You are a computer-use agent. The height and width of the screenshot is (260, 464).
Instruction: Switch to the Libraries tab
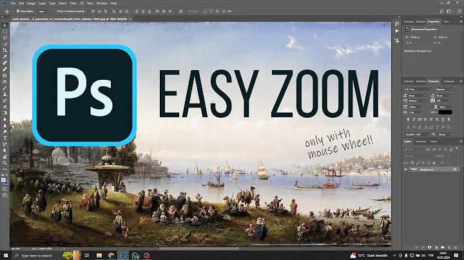coord(409,81)
